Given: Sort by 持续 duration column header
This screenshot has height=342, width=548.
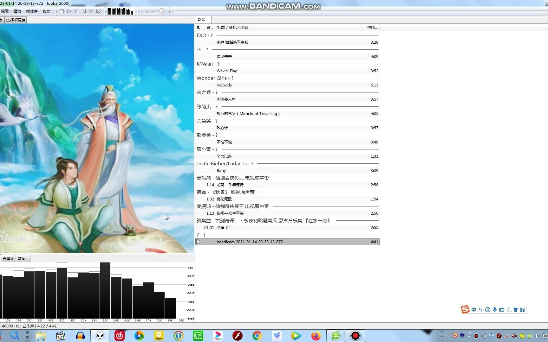Looking at the screenshot, I should [x=372, y=28].
